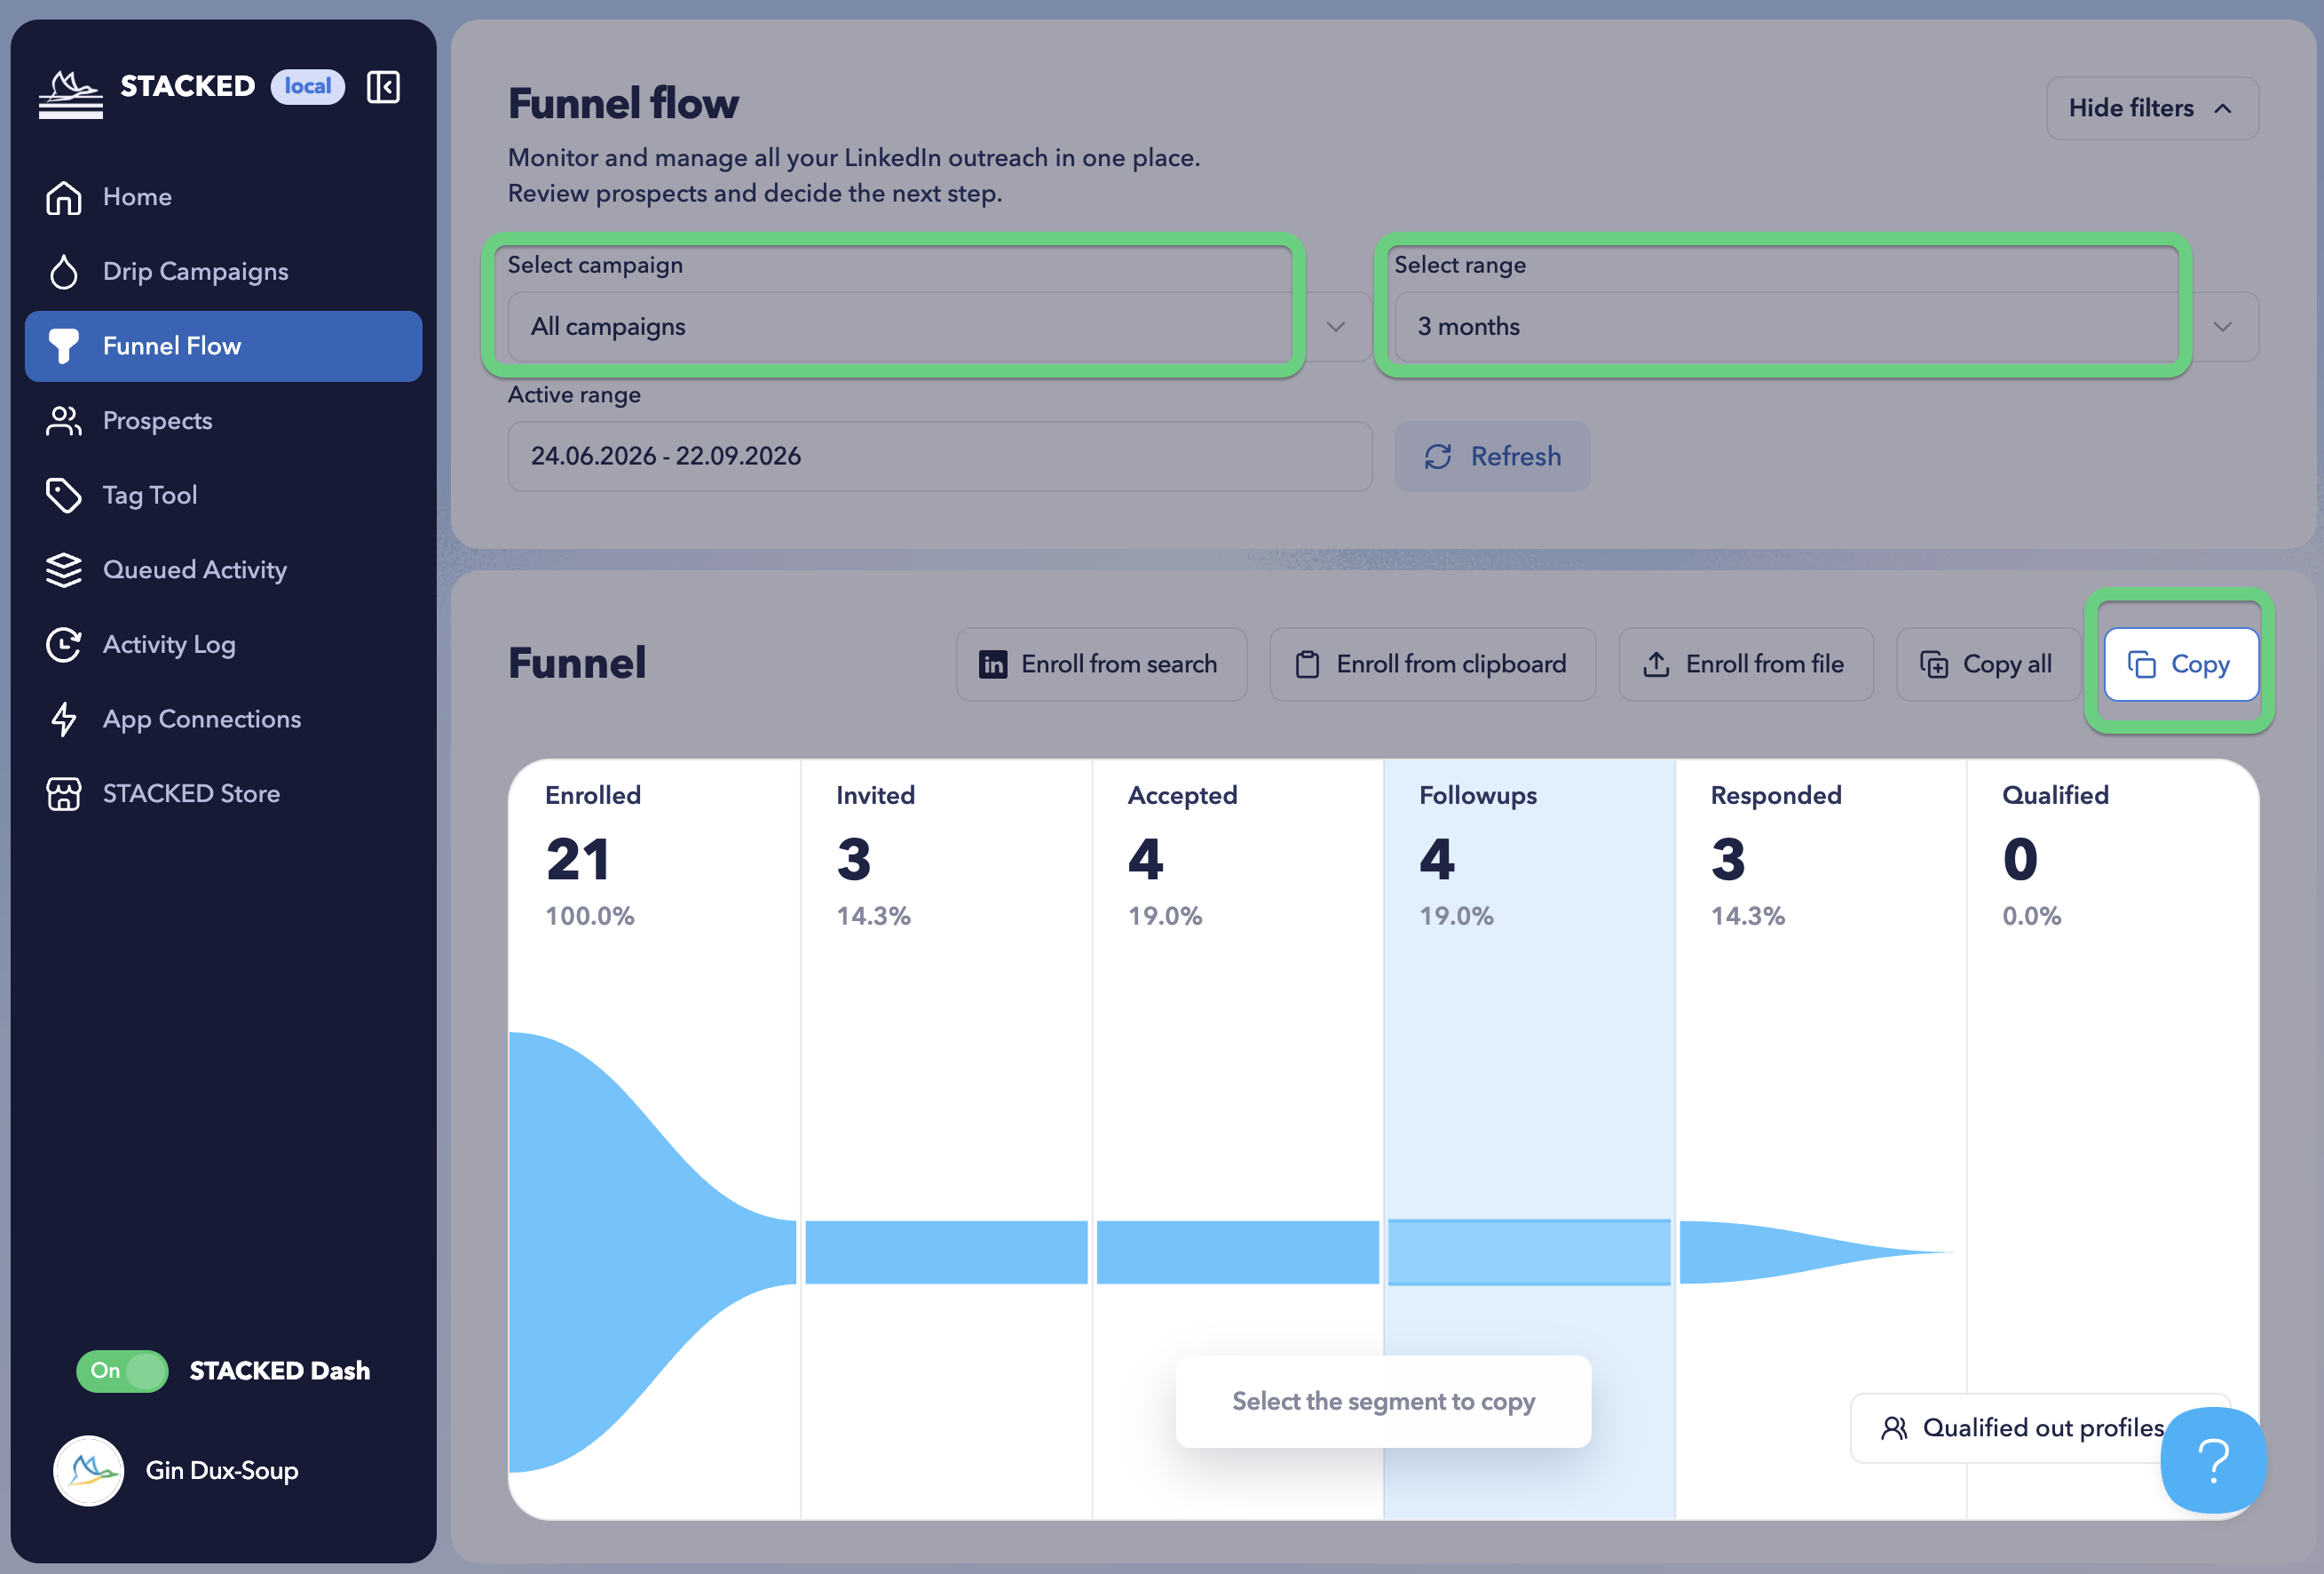
Task: Click Enroll from search button
Action: 1101,664
